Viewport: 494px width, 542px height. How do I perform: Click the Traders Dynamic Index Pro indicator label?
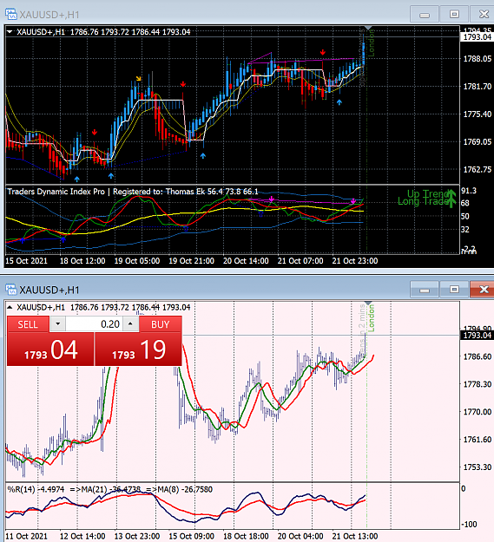click(x=133, y=192)
